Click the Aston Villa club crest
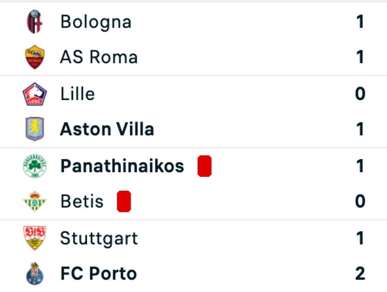The width and height of the screenshot is (387, 292). pos(34,129)
